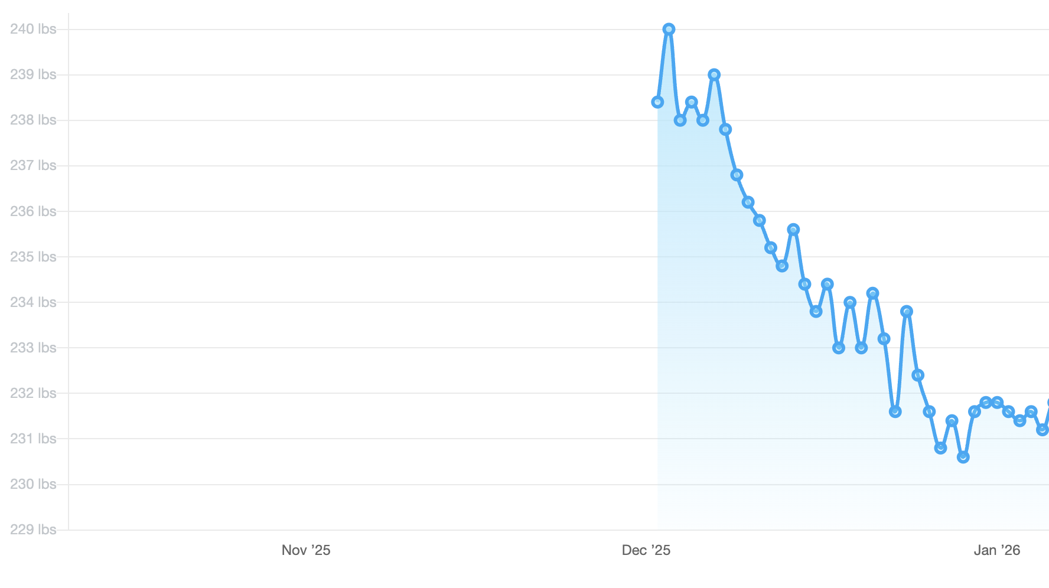1049x588 pixels.
Task: Click the Nov '25 x-axis label
Action: click(x=306, y=550)
